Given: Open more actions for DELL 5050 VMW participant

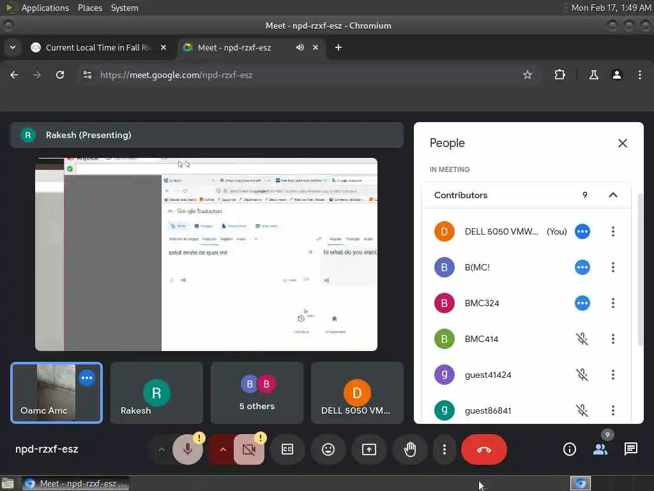Looking at the screenshot, I should pos(612,231).
